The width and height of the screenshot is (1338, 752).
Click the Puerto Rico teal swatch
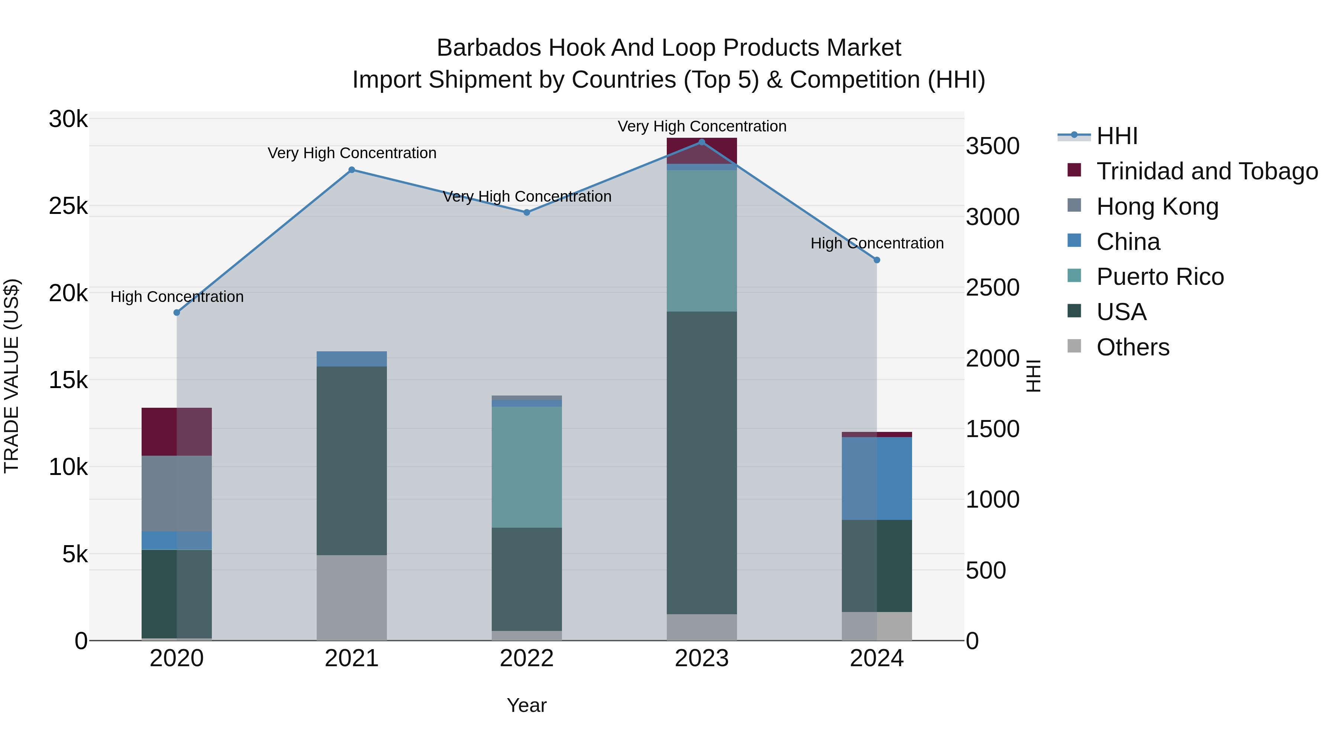tap(1074, 276)
